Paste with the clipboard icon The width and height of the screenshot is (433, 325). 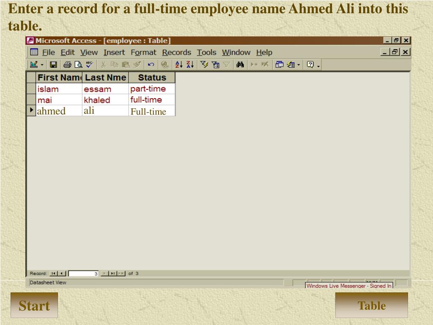point(126,65)
